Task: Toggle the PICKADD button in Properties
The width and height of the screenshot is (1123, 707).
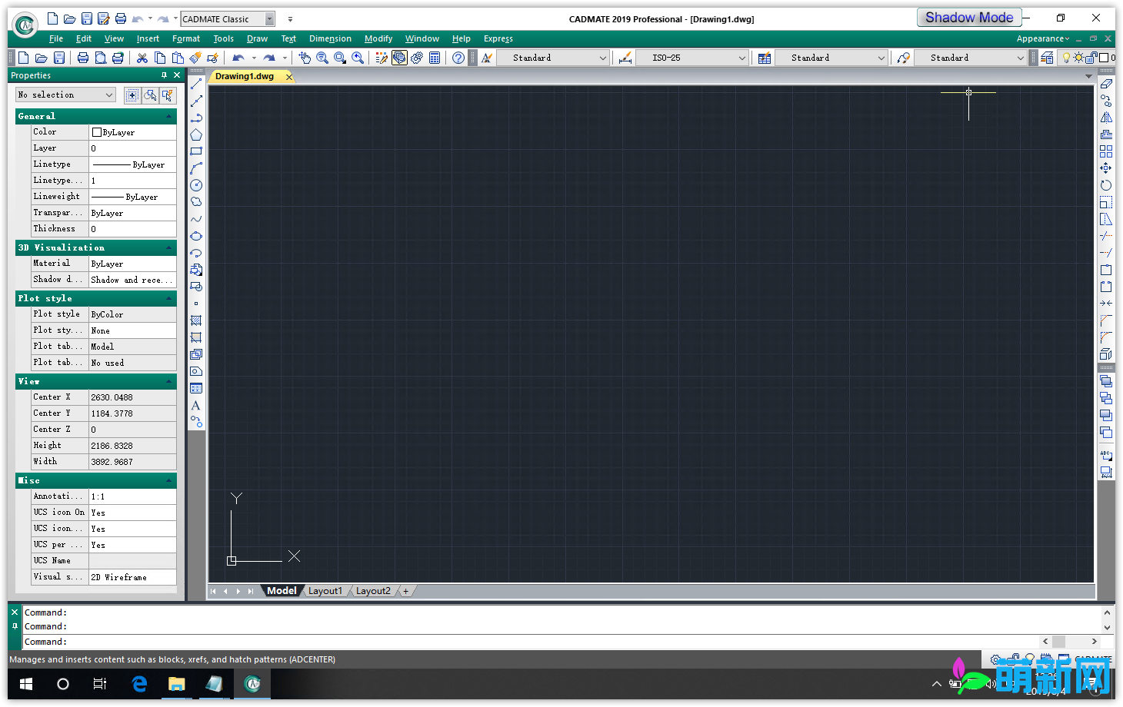Action: point(132,95)
